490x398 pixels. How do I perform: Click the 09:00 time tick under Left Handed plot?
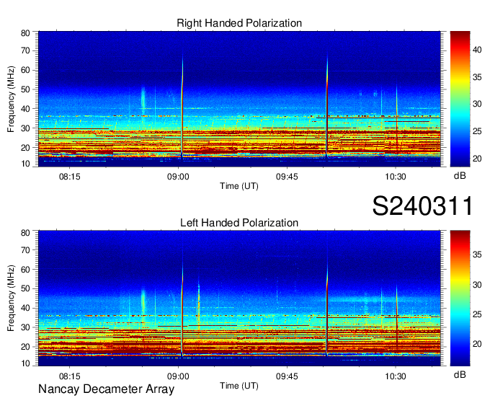(x=178, y=376)
